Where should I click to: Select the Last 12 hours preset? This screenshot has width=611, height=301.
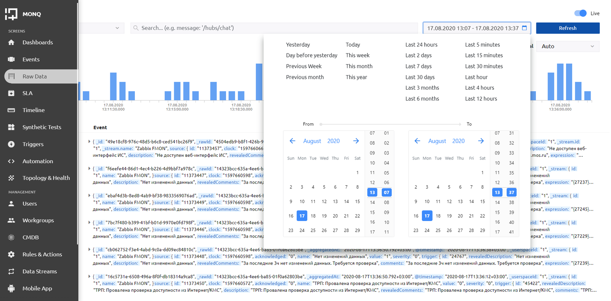481,99
